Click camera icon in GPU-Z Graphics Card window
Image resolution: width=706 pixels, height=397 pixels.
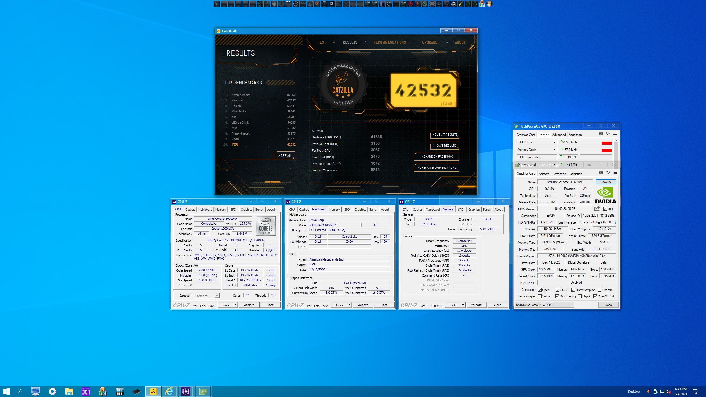coord(601,173)
